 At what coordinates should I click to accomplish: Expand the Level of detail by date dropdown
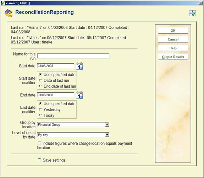(x=107, y=135)
